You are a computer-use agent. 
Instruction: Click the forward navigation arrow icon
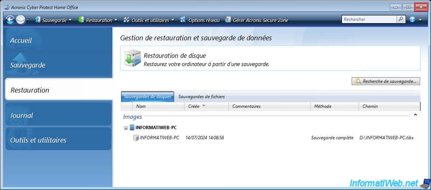[x=21, y=20]
